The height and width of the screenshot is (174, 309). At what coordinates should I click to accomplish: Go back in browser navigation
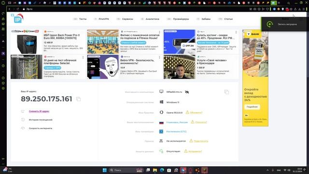(x=9, y=9)
